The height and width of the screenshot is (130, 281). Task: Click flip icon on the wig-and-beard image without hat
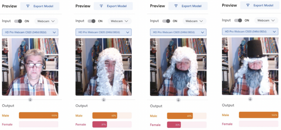tap(203, 43)
